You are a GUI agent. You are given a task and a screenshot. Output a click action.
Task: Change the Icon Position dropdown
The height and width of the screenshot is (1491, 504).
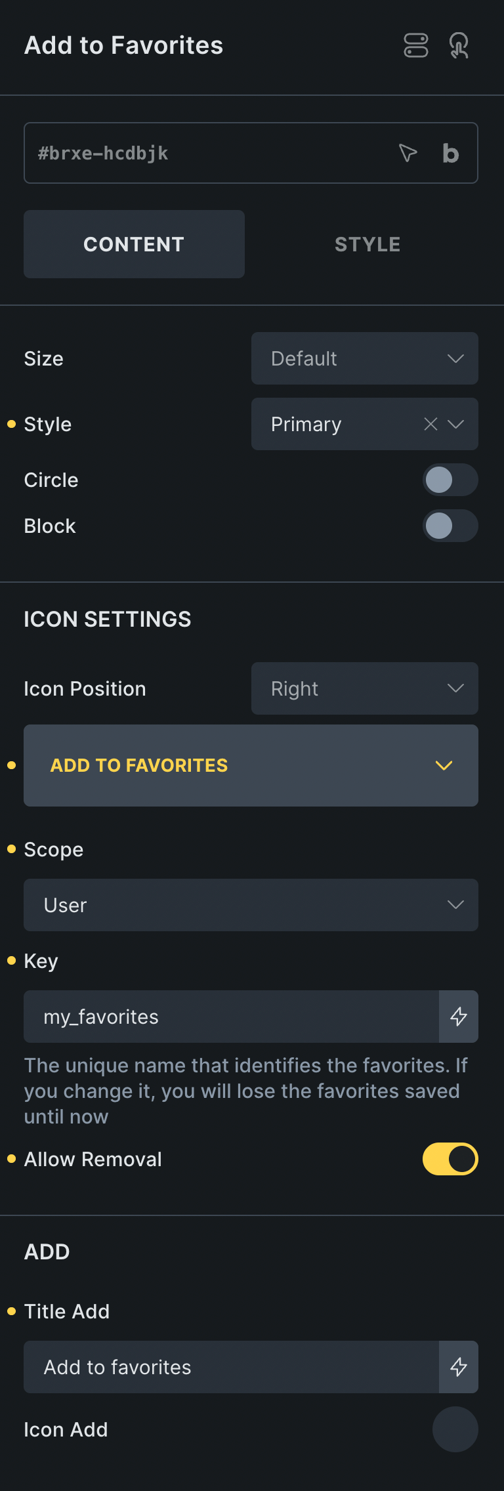coord(364,688)
